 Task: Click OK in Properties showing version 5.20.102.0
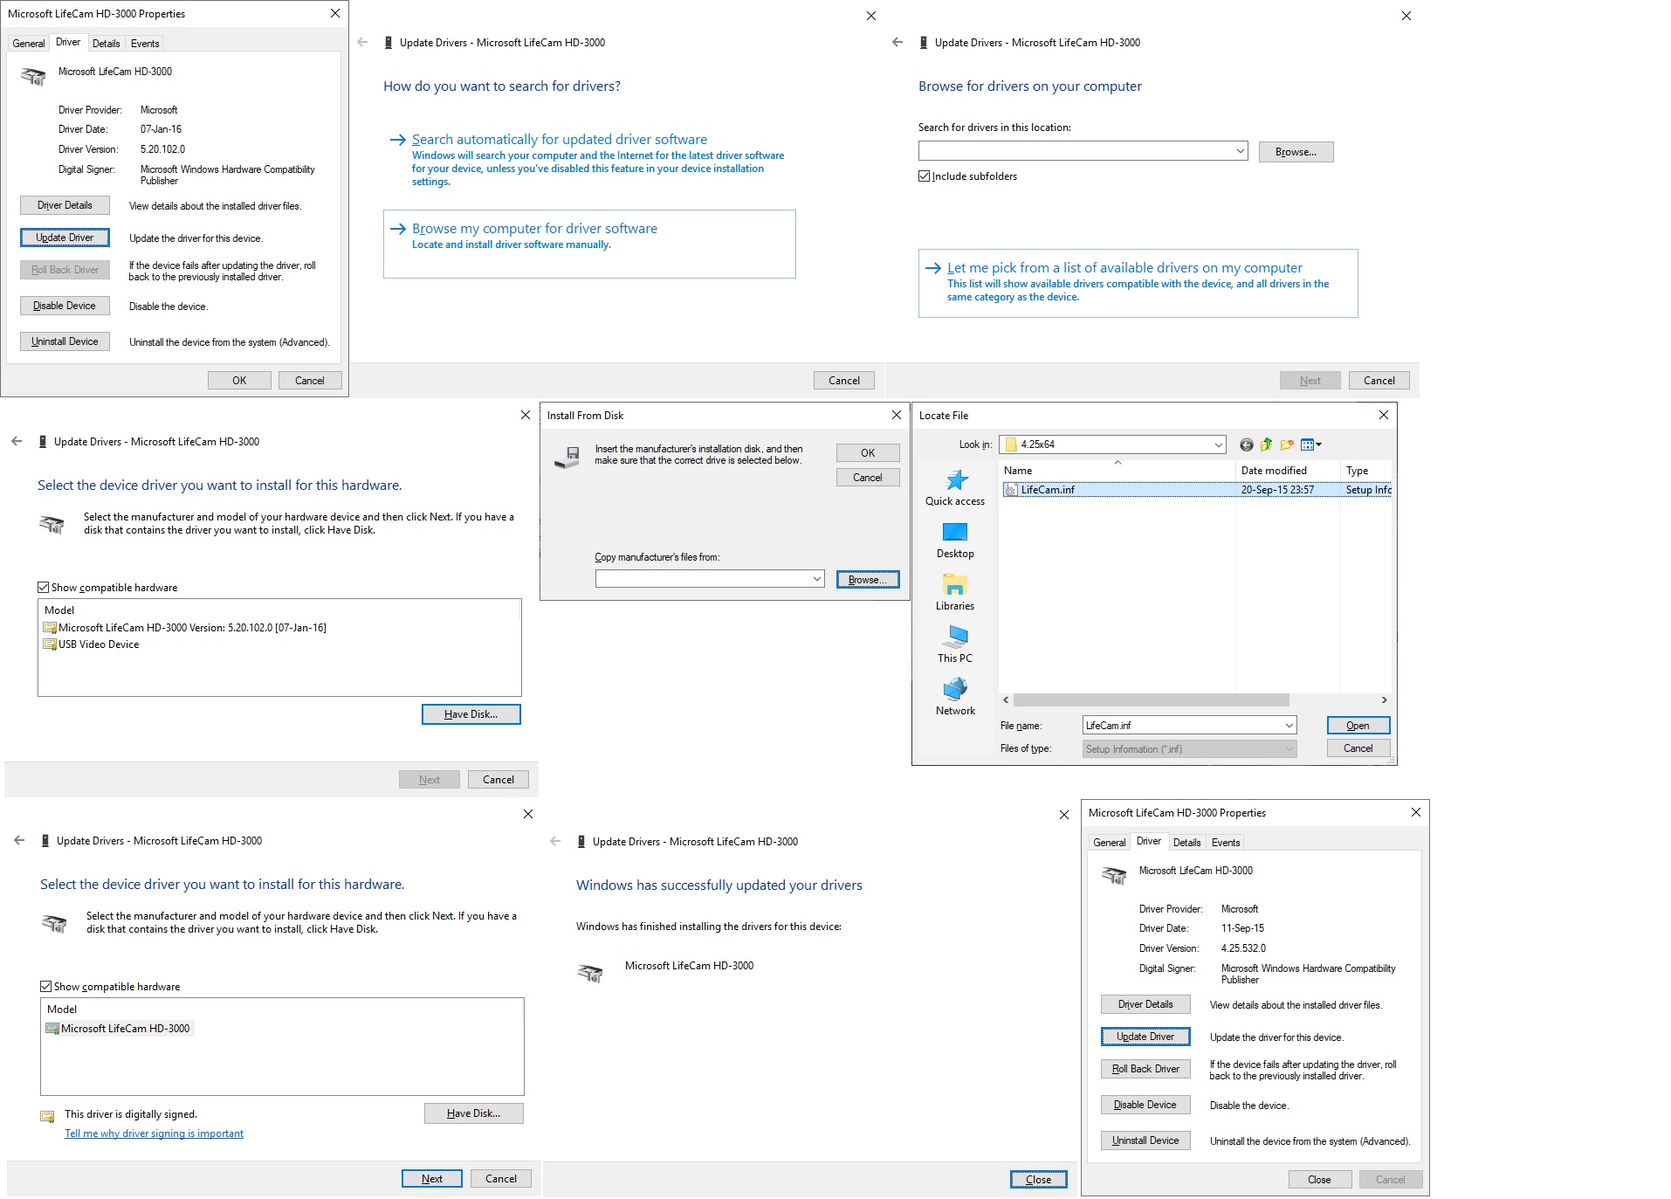(x=239, y=381)
